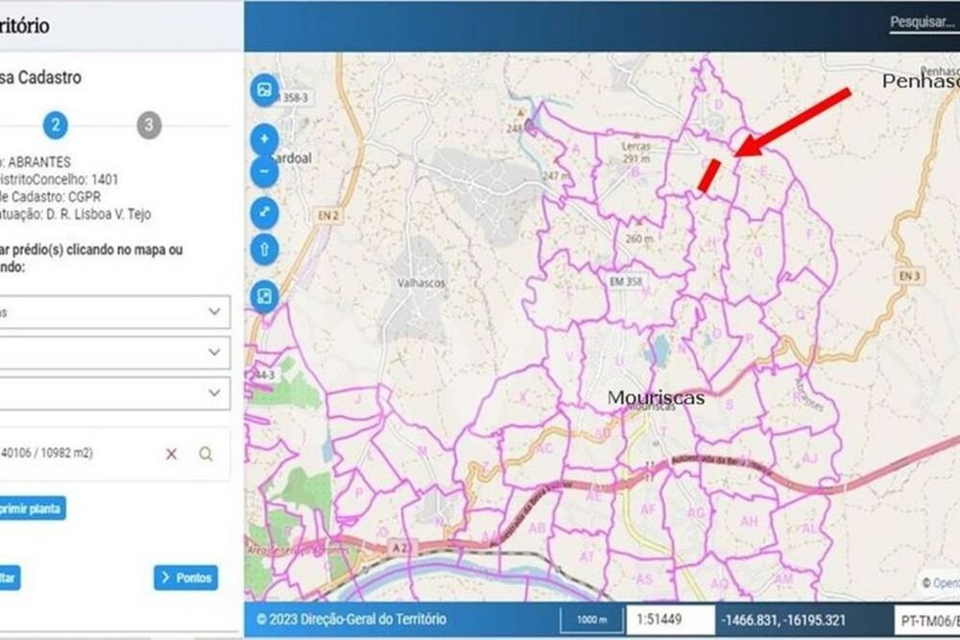This screenshot has width=960, height=640.
Task: Zoom out with the minus button
Action: 265,172
